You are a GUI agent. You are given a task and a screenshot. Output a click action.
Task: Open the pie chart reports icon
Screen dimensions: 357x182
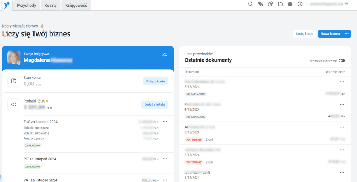coord(270,4)
